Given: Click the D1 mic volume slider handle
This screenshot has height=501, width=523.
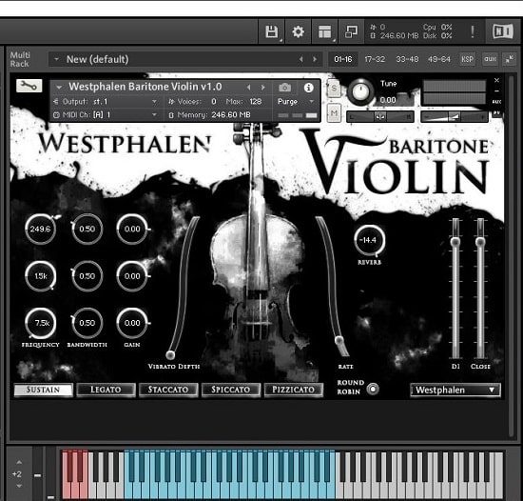Looking at the screenshot, I should [455, 242].
